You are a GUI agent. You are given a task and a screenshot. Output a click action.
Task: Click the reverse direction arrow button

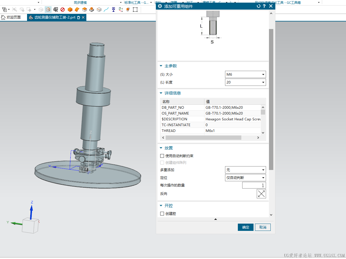pos(261,194)
